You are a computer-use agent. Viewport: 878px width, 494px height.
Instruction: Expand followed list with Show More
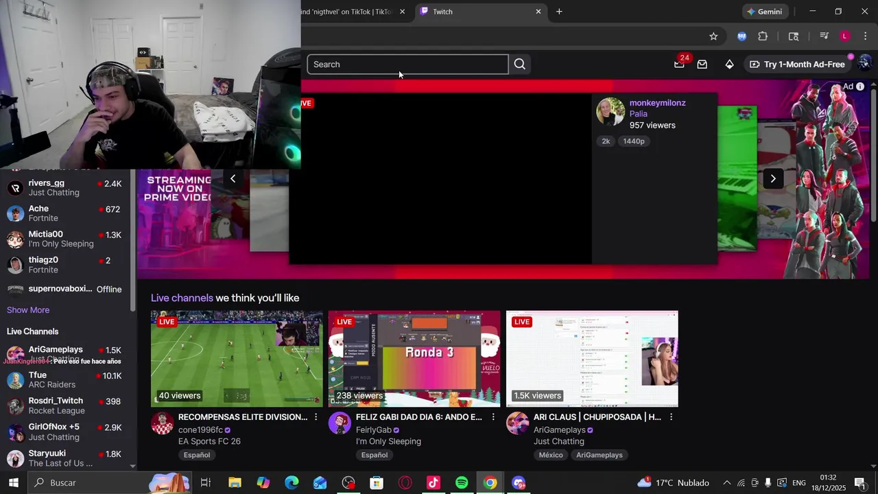(x=28, y=310)
